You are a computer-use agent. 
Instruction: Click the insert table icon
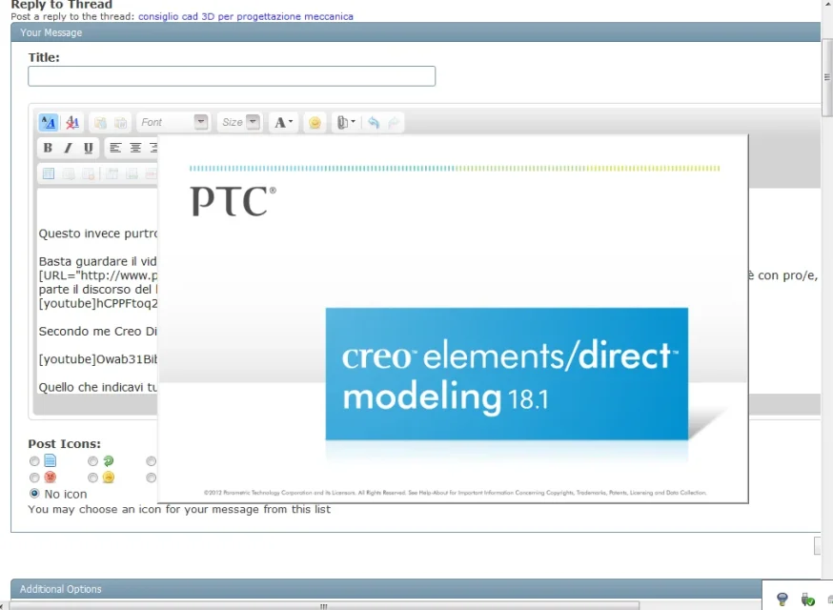pyautogui.click(x=49, y=173)
